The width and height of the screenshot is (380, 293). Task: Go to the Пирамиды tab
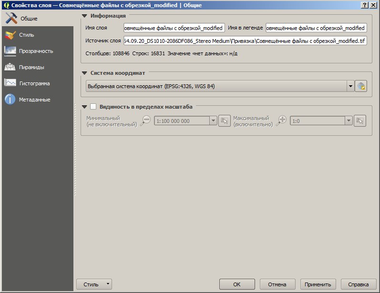[x=38, y=67]
